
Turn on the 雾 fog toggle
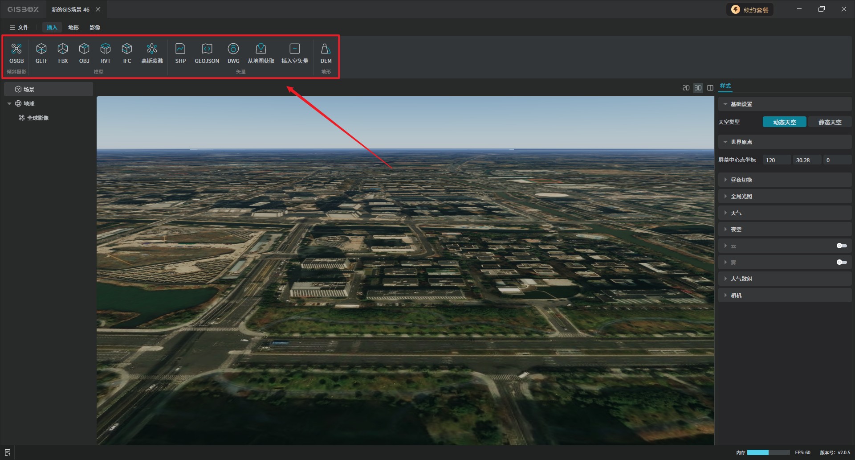click(x=841, y=262)
